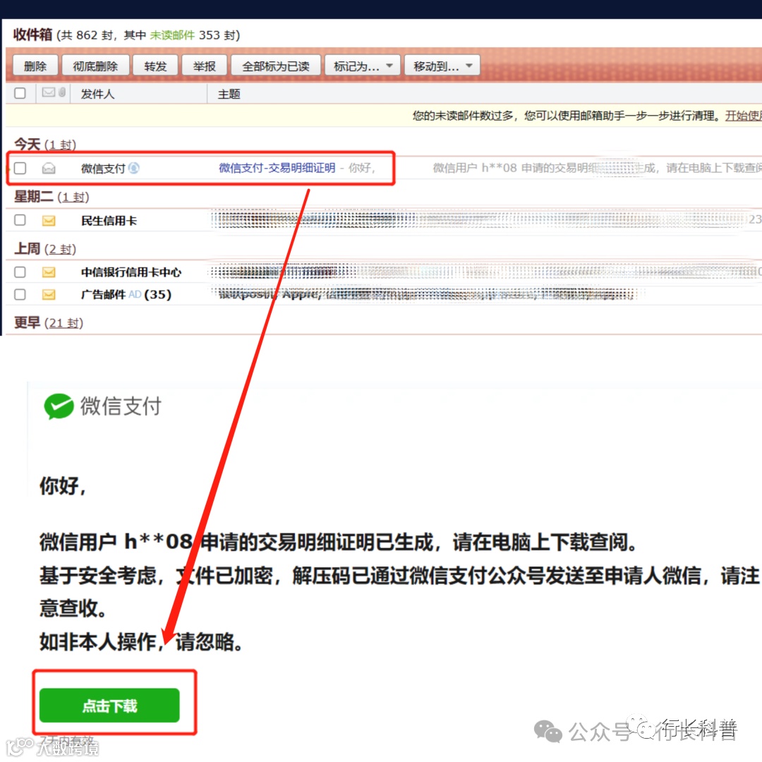Click the 微信支付 sender name
Screen dimensions: 762x762
(103, 169)
